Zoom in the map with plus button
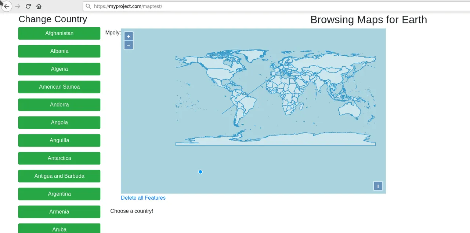This screenshot has width=470, height=233. coord(129,36)
